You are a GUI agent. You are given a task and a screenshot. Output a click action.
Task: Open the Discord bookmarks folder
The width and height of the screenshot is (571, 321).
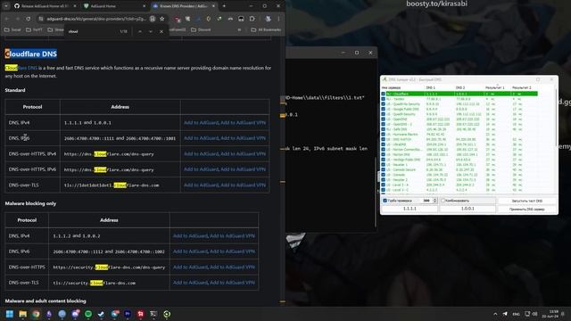pyautogui.click(x=201, y=29)
